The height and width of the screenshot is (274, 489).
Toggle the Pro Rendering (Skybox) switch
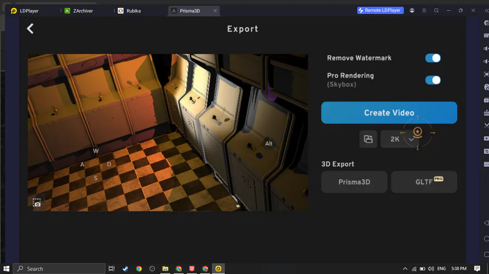tap(433, 80)
